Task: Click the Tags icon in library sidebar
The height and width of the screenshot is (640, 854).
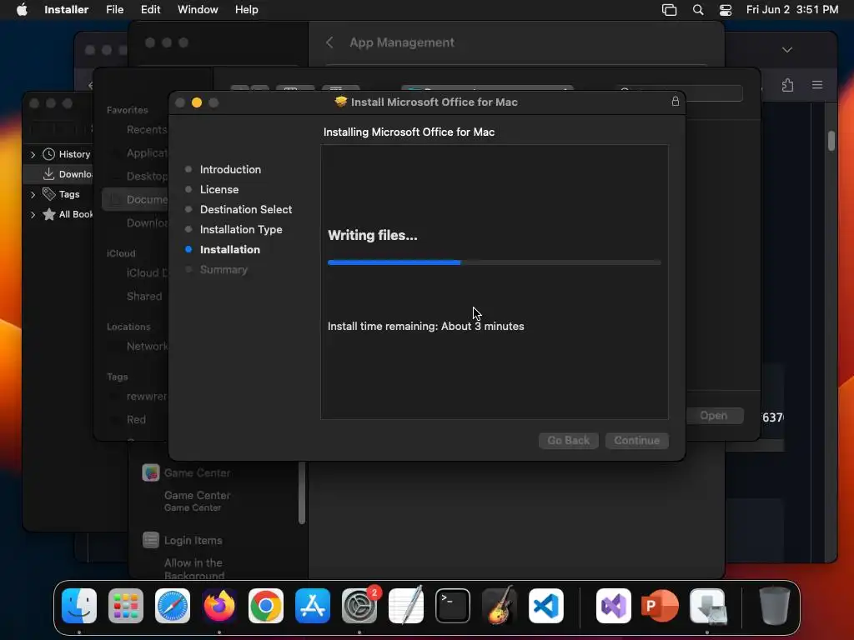Action: [x=48, y=193]
